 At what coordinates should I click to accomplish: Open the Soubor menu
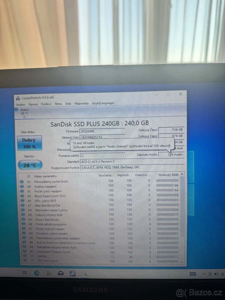[20, 104]
